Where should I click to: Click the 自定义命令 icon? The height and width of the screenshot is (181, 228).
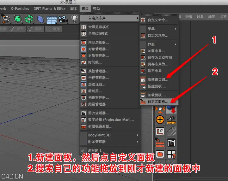pos(143,20)
